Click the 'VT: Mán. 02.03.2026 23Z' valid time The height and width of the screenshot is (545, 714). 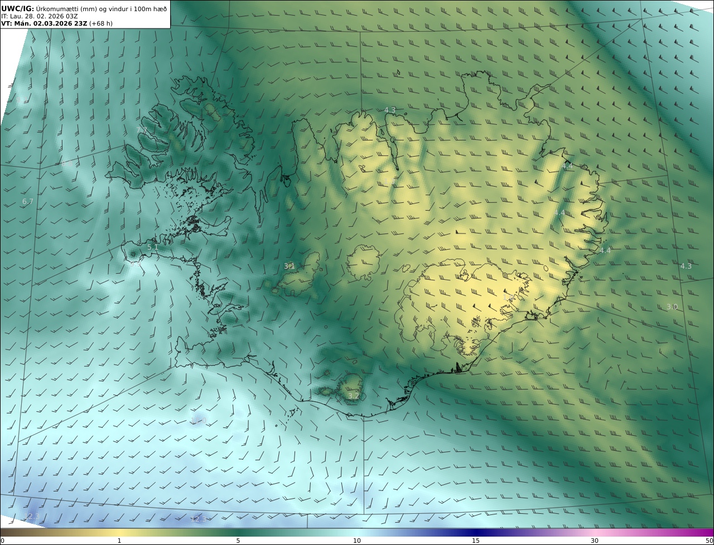coord(44,23)
